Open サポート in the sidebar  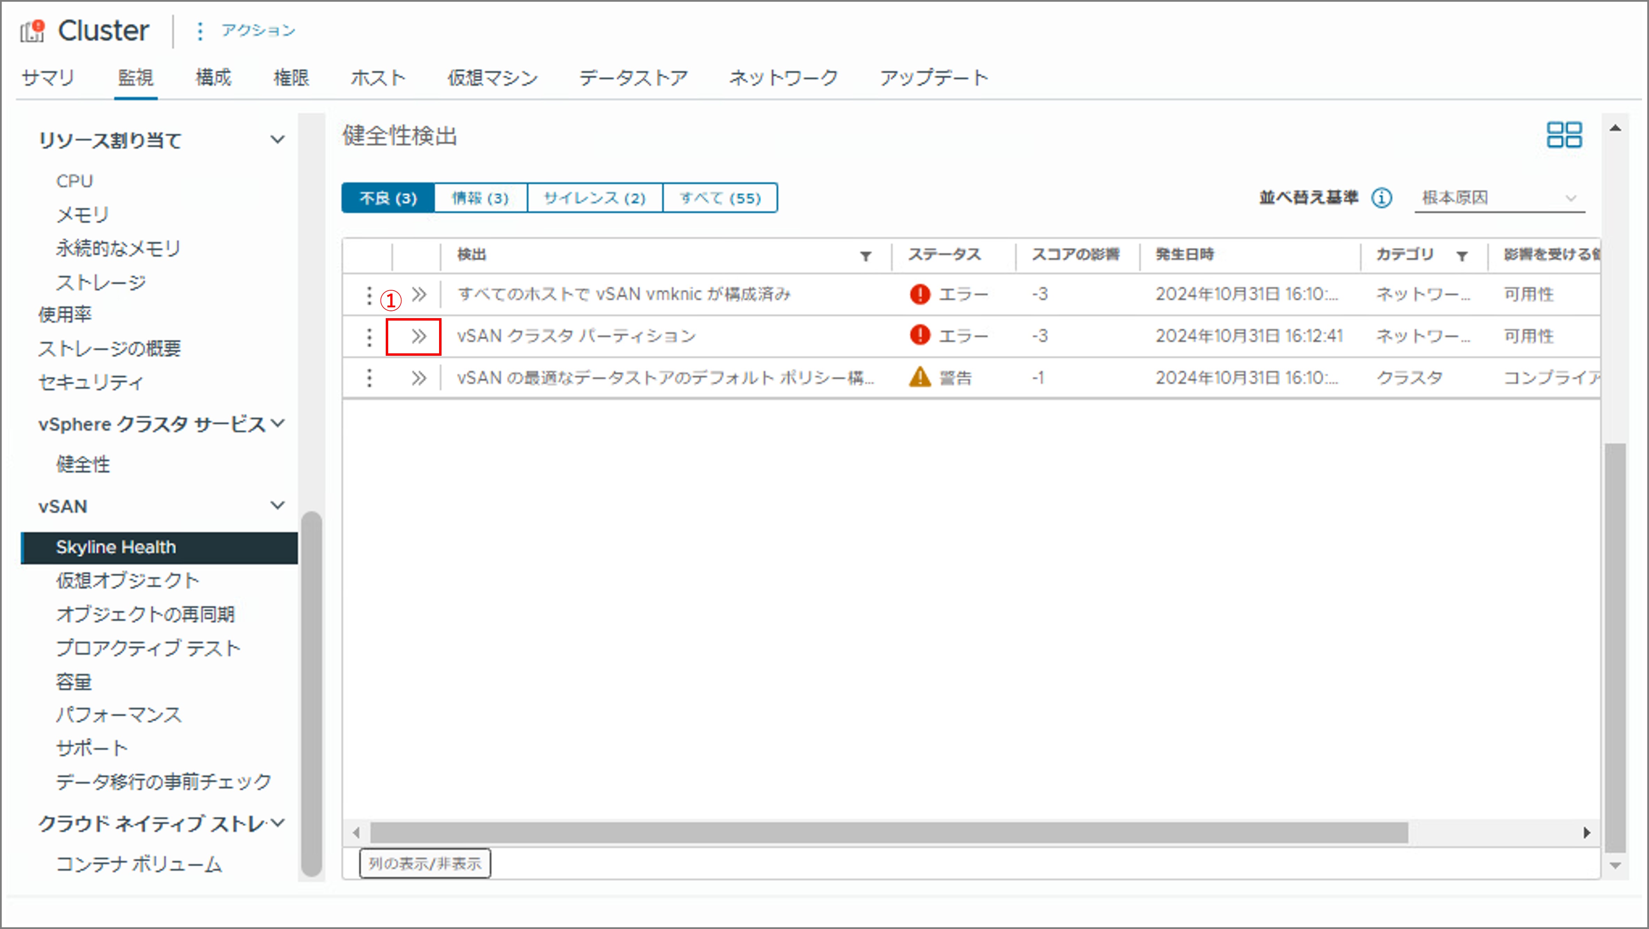(92, 748)
